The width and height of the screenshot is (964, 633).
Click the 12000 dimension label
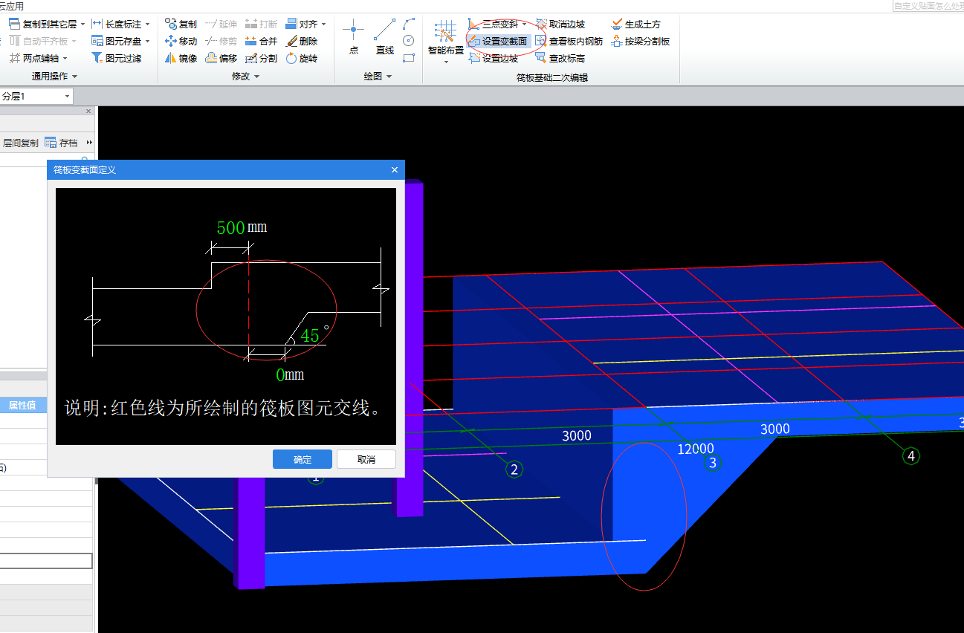(x=696, y=449)
